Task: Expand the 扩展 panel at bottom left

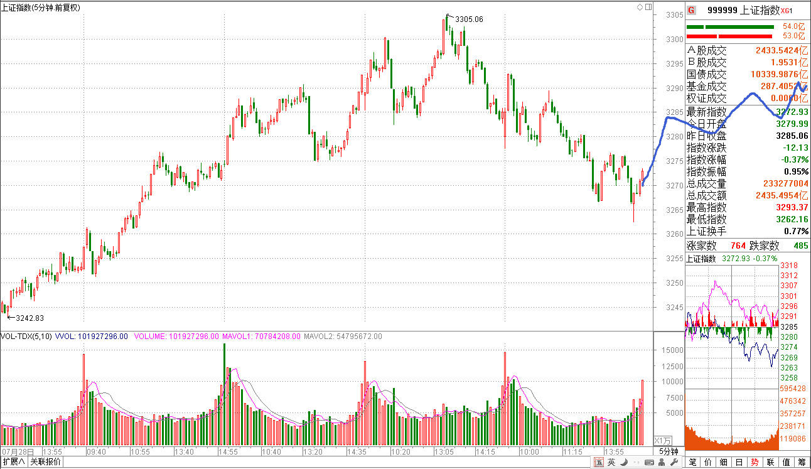Action: click(14, 463)
